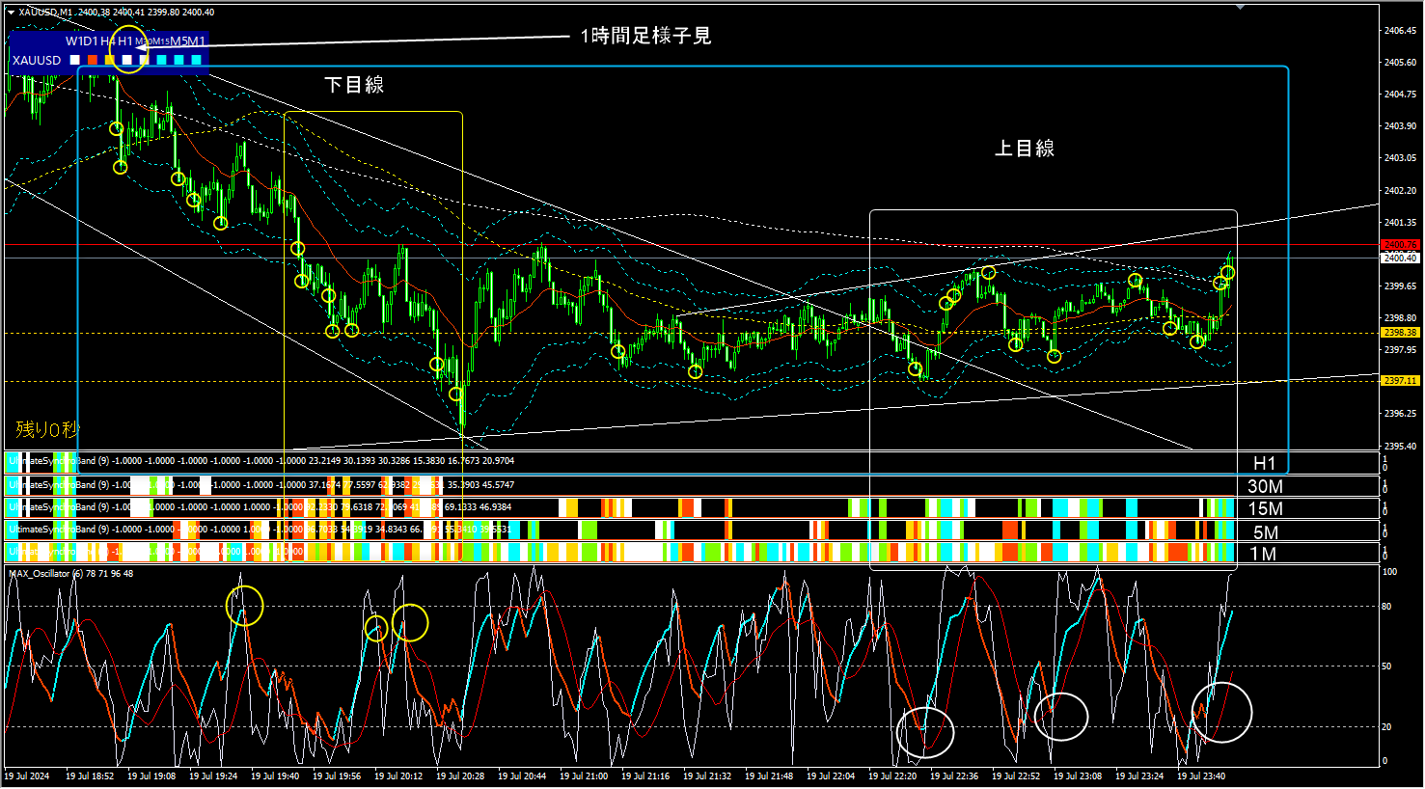This screenshot has width=1425, height=789.
Task: Select the 下目線 text label
Action: point(354,85)
